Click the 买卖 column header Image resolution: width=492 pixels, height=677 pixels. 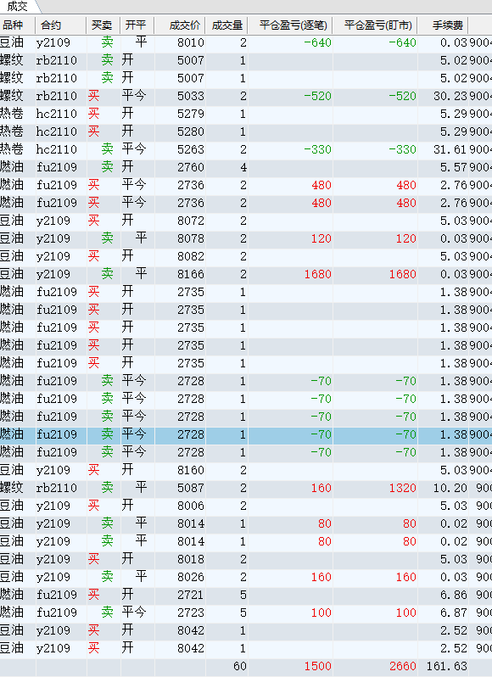(103, 25)
